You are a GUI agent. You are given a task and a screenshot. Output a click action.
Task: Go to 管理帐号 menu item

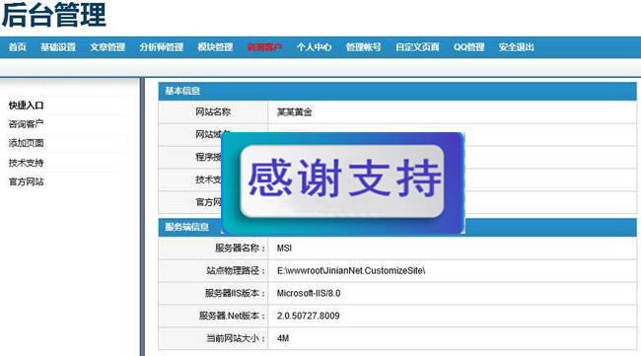(364, 47)
